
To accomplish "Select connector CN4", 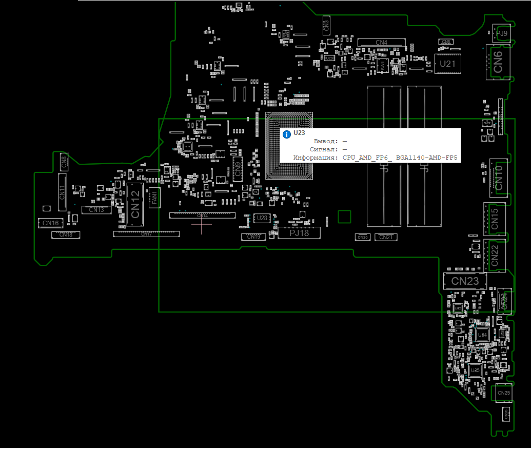I will (x=381, y=42).
